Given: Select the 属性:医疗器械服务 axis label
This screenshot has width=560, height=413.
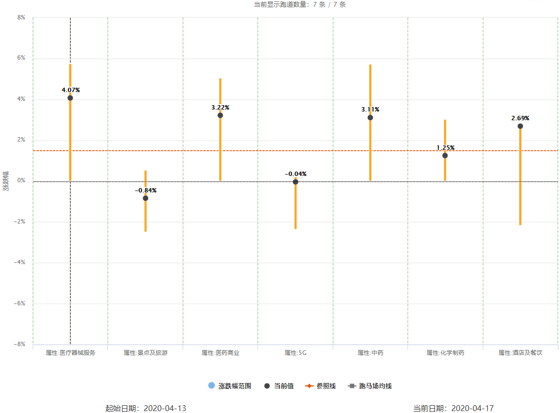Looking at the screenshot, I should coord(70,353).
